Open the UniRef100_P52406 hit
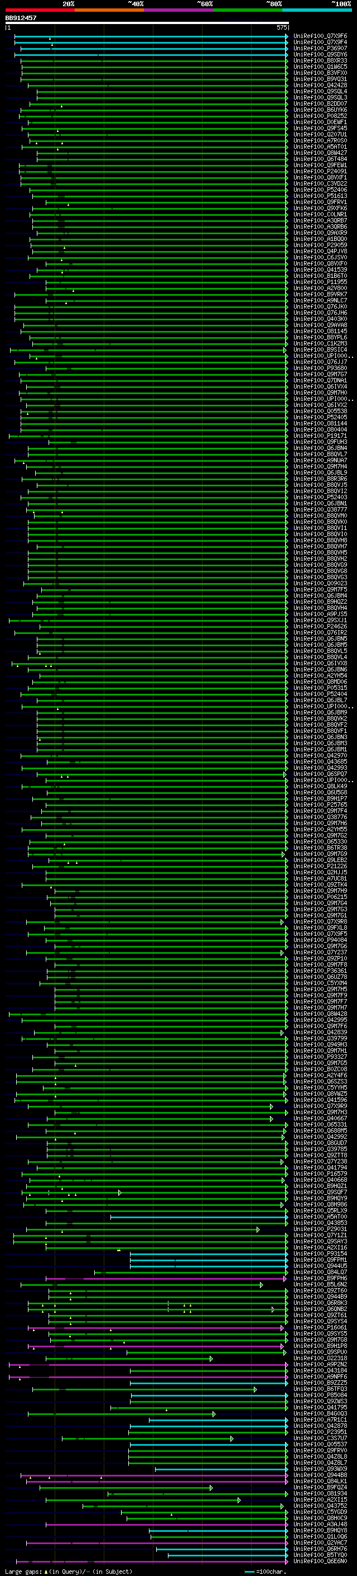 click(x=320, y=190)
